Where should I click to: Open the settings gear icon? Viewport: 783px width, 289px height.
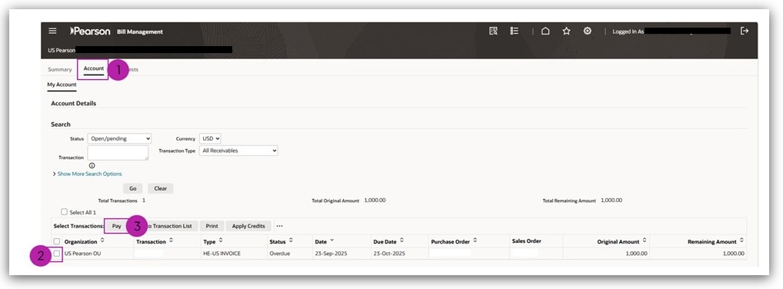coord(588,31)
